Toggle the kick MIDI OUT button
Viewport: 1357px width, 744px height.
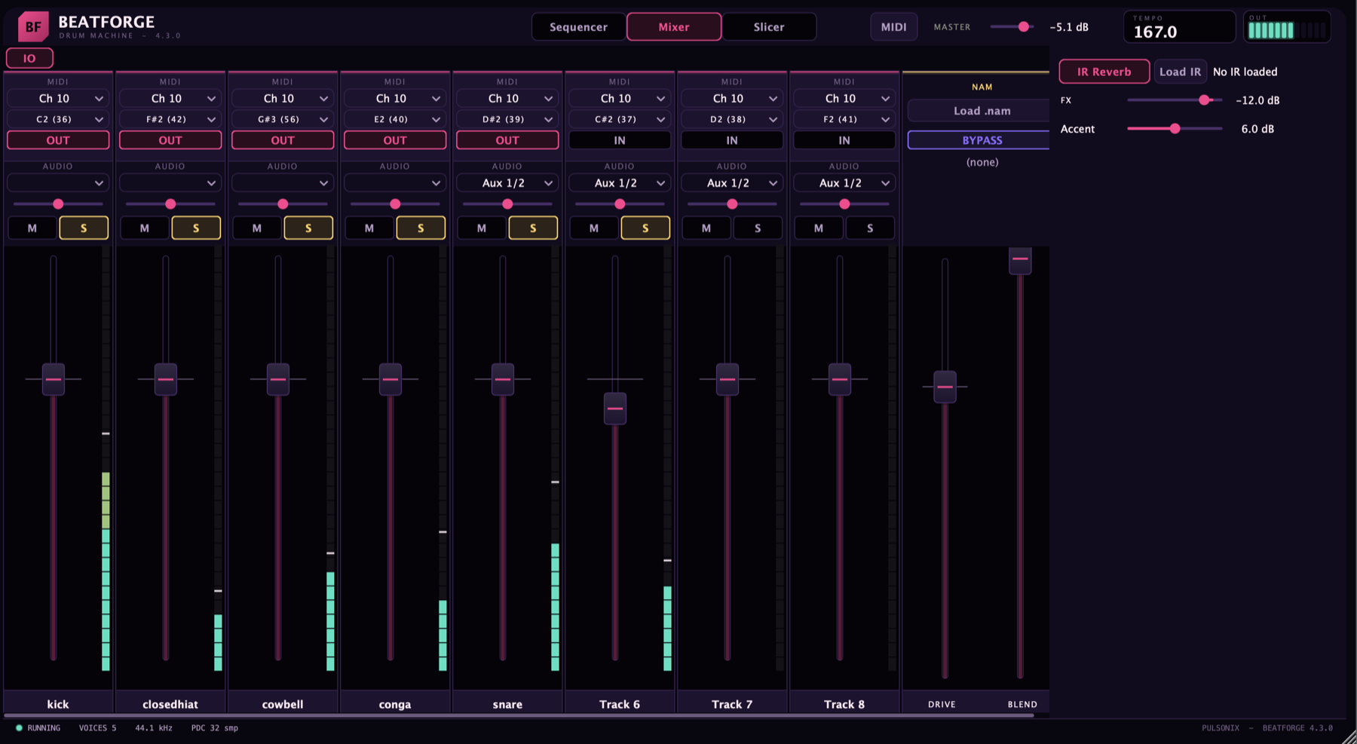click(x=58, y=140)
